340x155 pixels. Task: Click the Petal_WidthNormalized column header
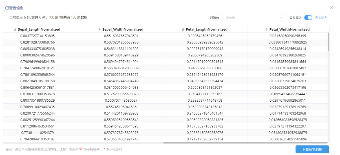coord(288,29)
